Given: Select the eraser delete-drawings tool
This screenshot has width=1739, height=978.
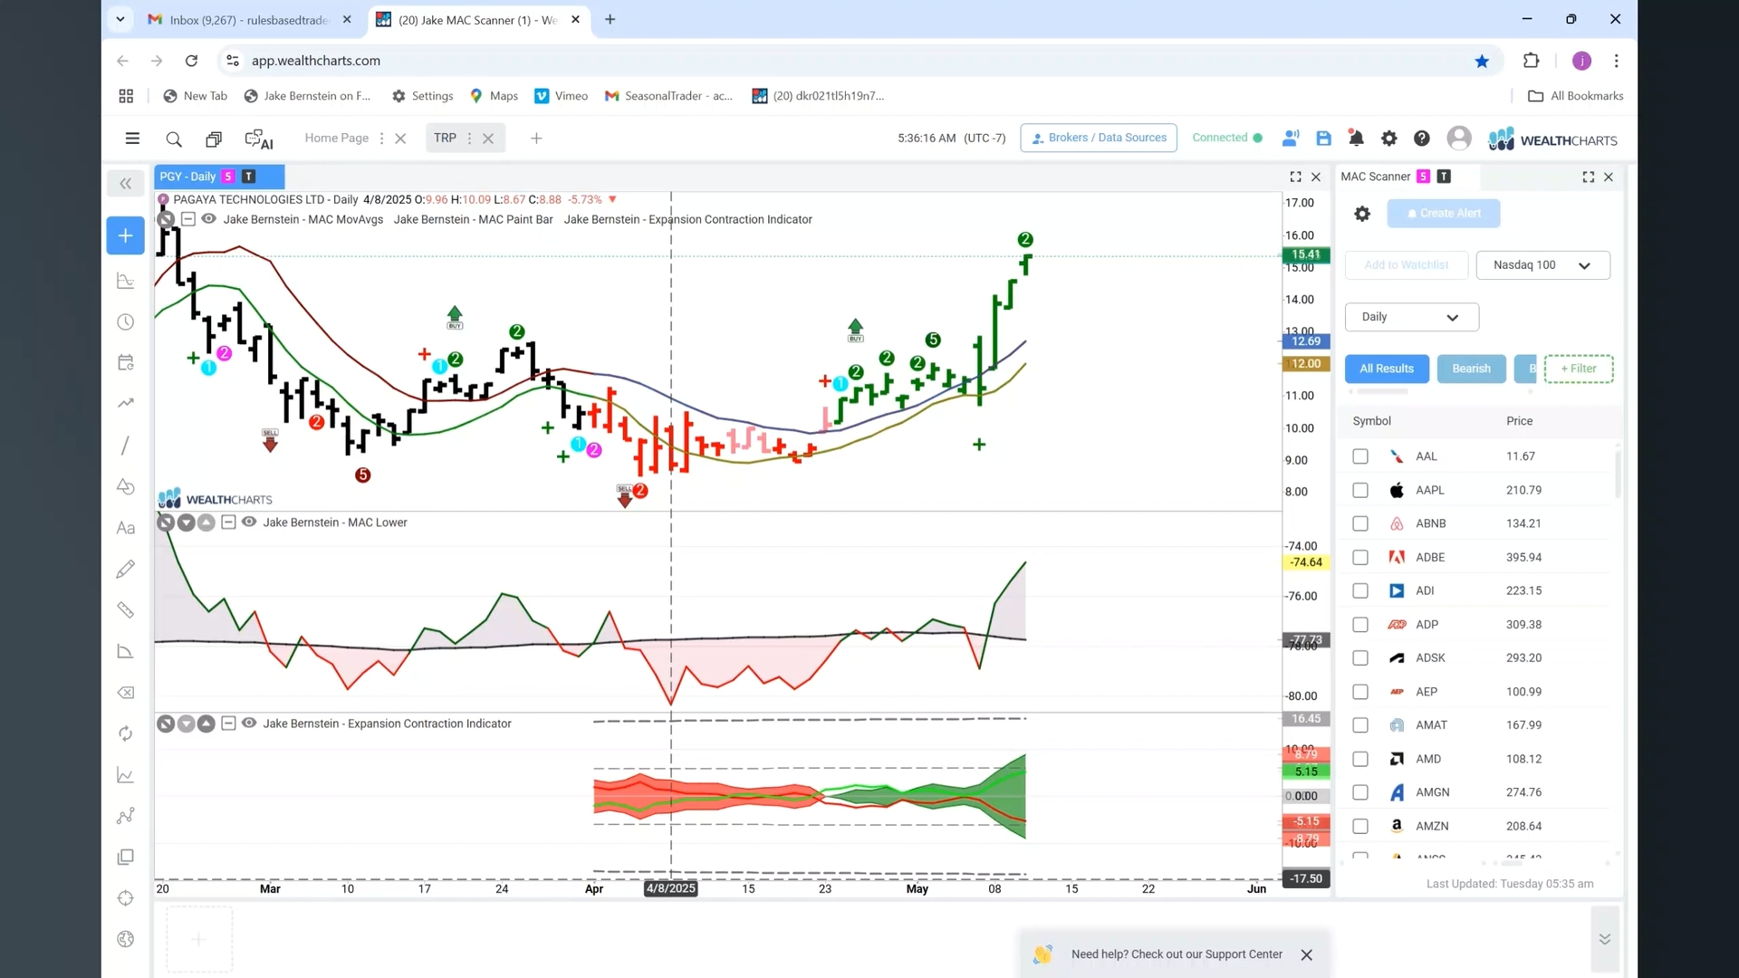Looking at the screenshot, I should click(126, 693).
